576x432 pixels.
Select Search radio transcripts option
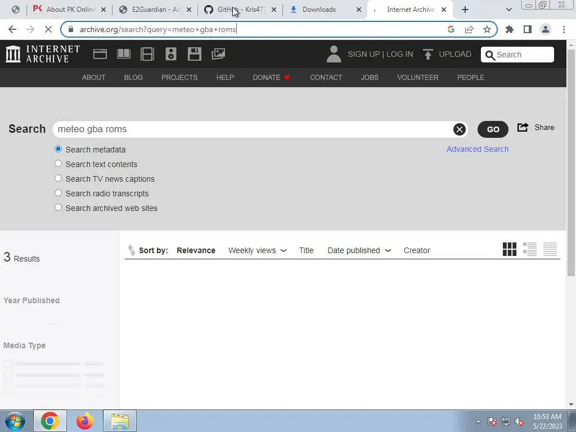pyautogui.click(x=58, y=192)
